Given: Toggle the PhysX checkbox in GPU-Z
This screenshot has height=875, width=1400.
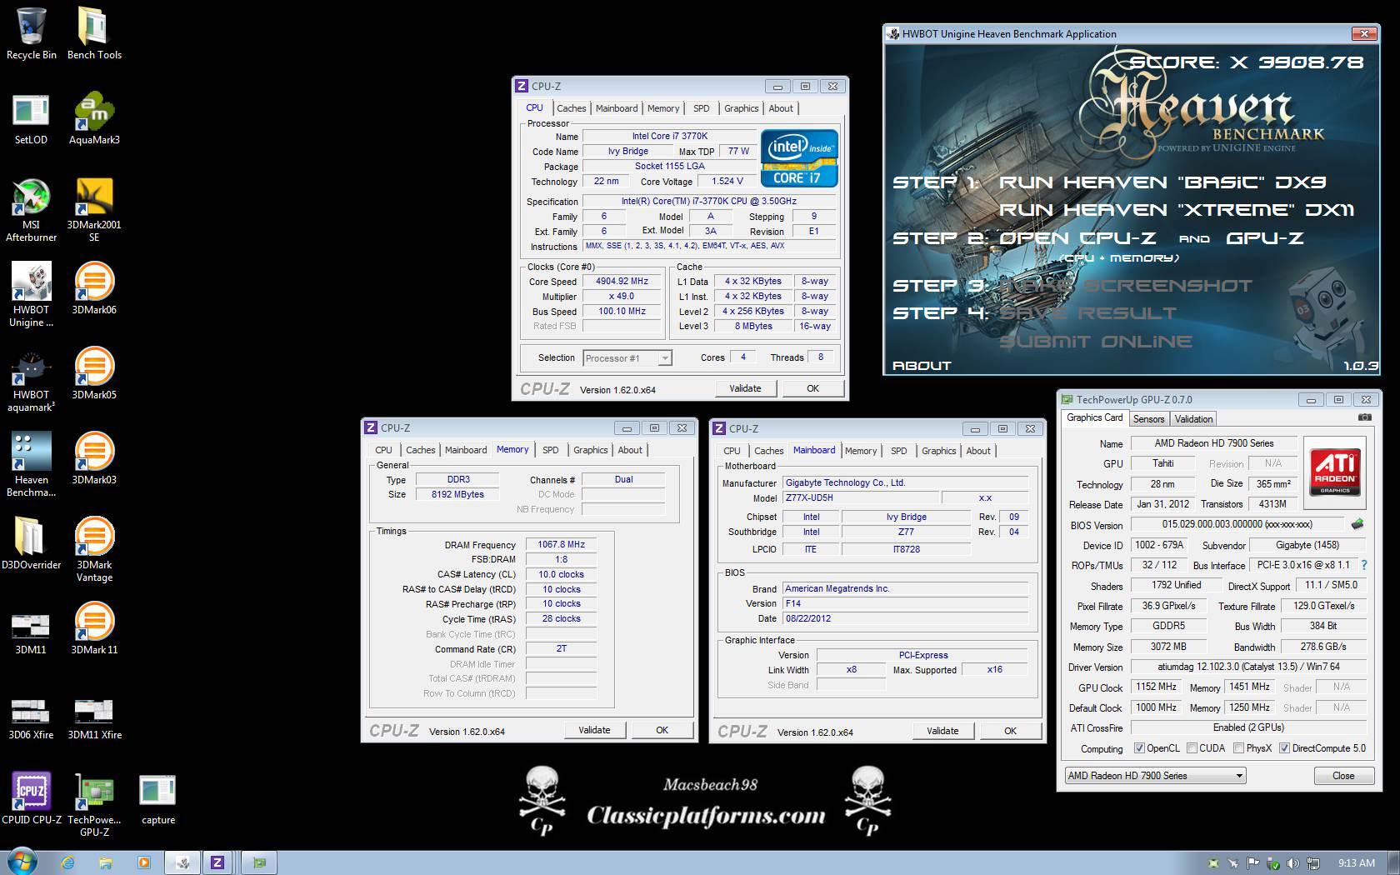Looking at the screenshot, I should [x=1238, y=748].
